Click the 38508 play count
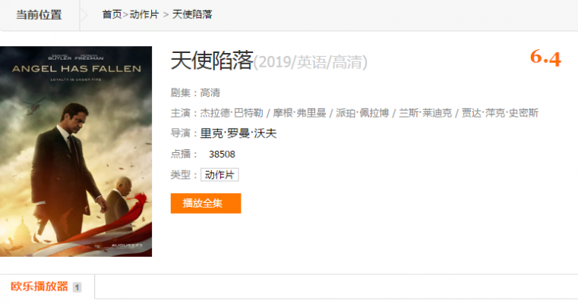Screen dimensions: 578x303 tap(222, 154)
